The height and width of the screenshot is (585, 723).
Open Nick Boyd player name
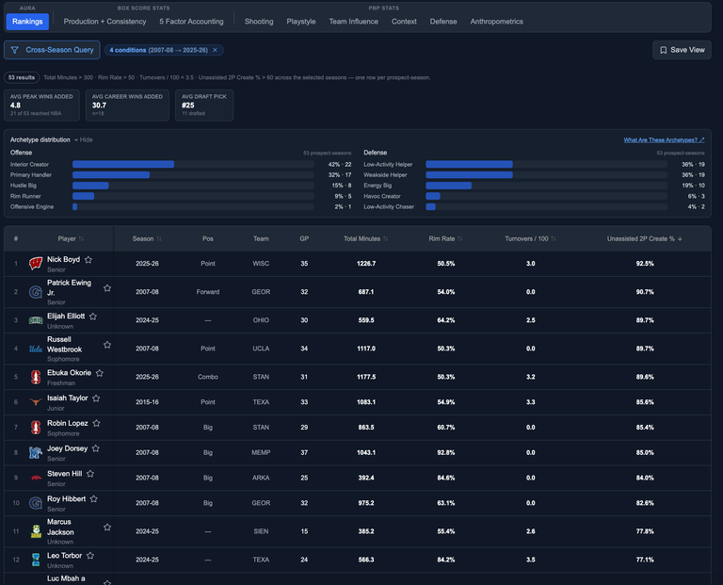63,260
